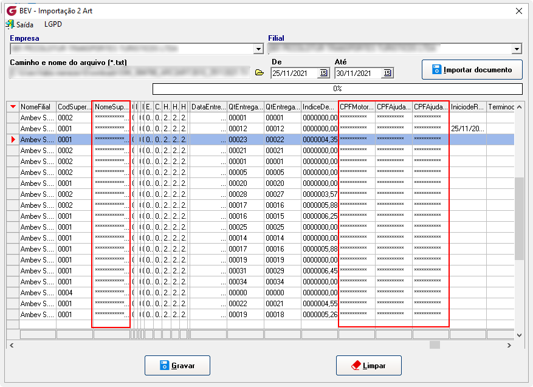Click the CPFMotor column header
Screen dimensions: 533x387
click(x=357, y=107)
